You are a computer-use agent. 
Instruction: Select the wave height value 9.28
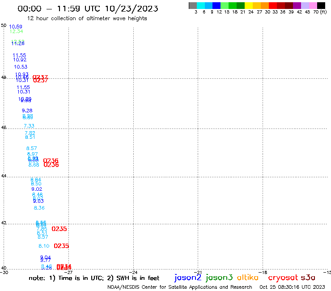[27, 111]
